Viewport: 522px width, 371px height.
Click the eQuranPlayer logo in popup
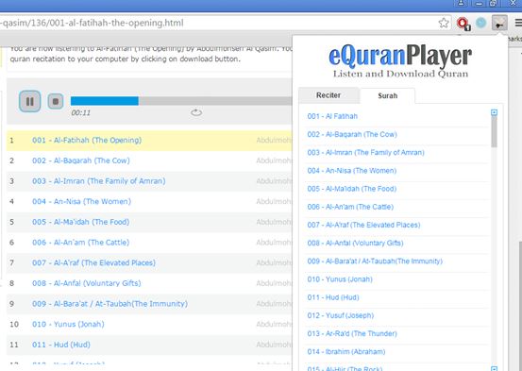[x=400, y=60]
